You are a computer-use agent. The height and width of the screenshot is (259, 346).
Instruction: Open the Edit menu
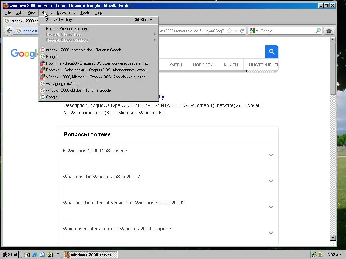[19, 12]
